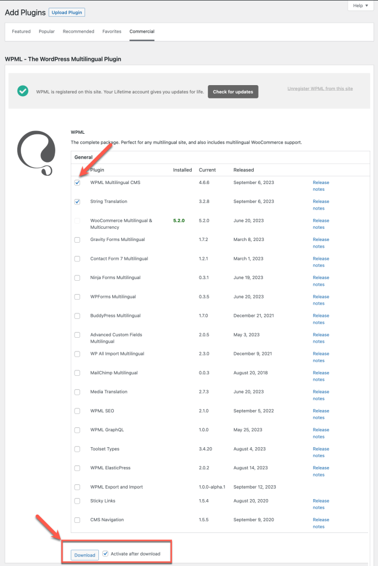Click the version 1.0.0-alpha.1 text
This screenshot has height=566, width=378.
pyautogui.click(x=212, y=487)
